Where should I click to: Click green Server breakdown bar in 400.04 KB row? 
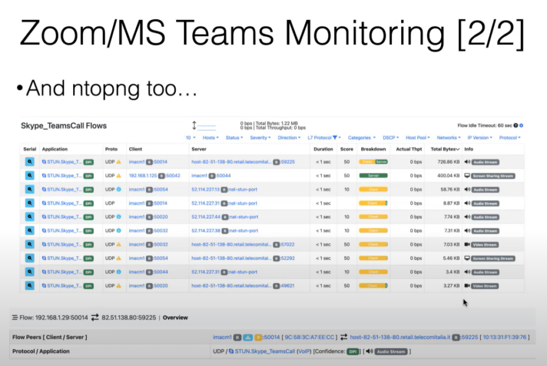pyautogui.click(x=373, y=176)
